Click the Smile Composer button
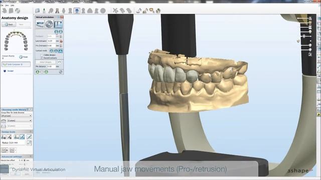This screenshot has width=321, height=180. [16, 64]
